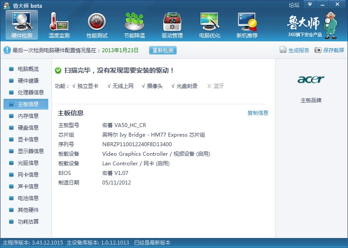The image size is (348, 248).
Task: Open the title bar dropdown menu arrow
Action: 310,4
